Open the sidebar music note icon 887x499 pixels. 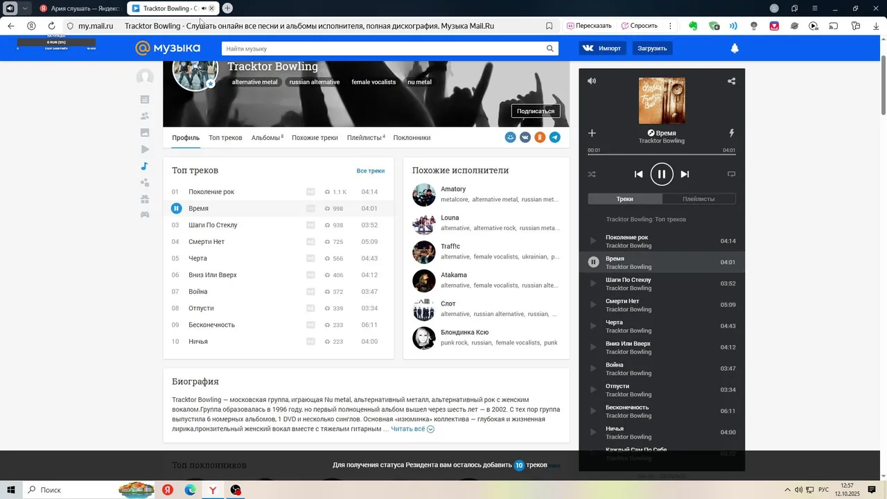click(x=145, y=166)
